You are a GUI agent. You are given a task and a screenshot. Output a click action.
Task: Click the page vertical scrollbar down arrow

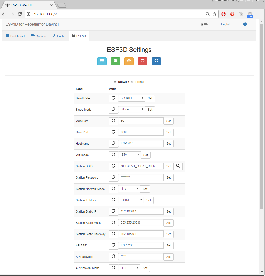pos(261,272)
